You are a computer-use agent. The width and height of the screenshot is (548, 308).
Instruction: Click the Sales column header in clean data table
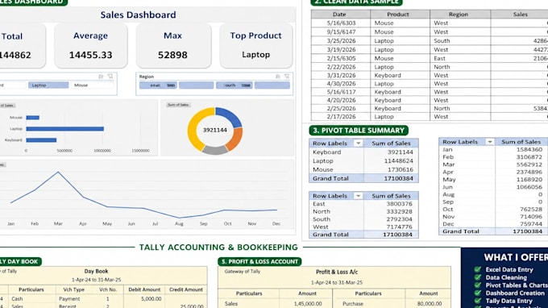(519, 14)
